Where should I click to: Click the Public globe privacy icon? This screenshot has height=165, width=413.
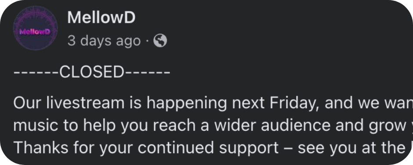[x=160, y=41]
